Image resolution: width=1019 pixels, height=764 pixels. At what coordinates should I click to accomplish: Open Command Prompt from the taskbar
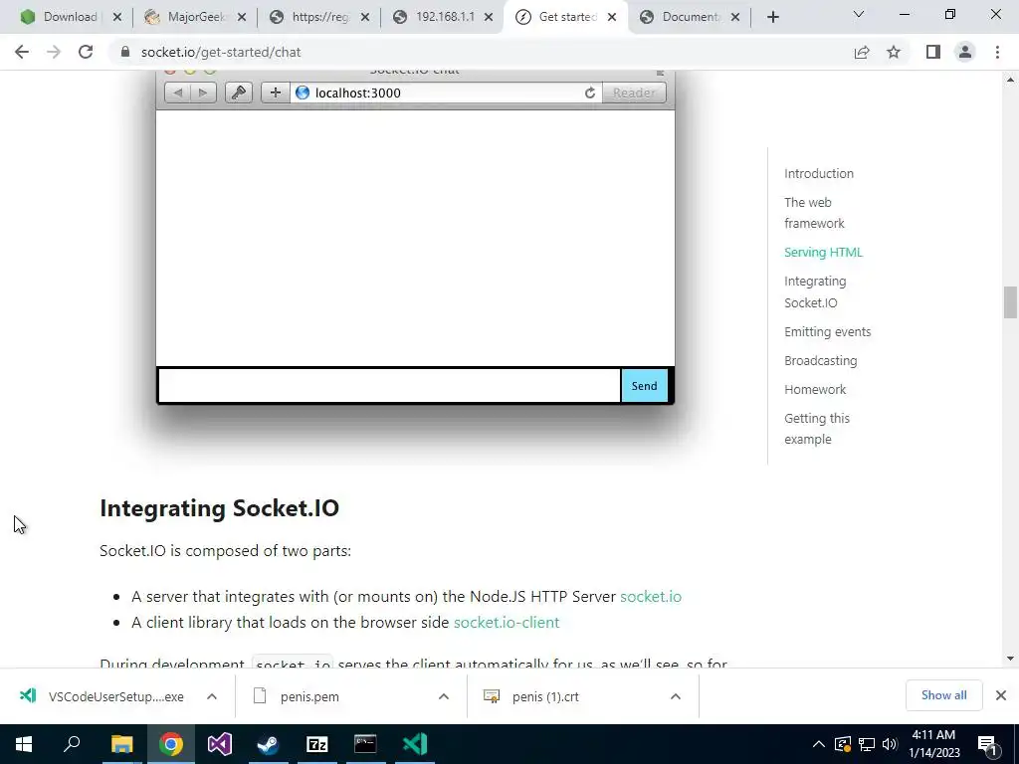pos(365,744)
